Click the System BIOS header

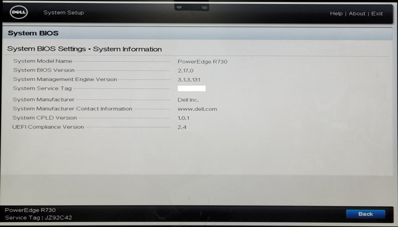tap(33, 33)
